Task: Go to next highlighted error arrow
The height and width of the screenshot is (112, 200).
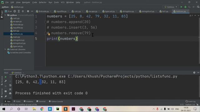Action: pos(198,16)
